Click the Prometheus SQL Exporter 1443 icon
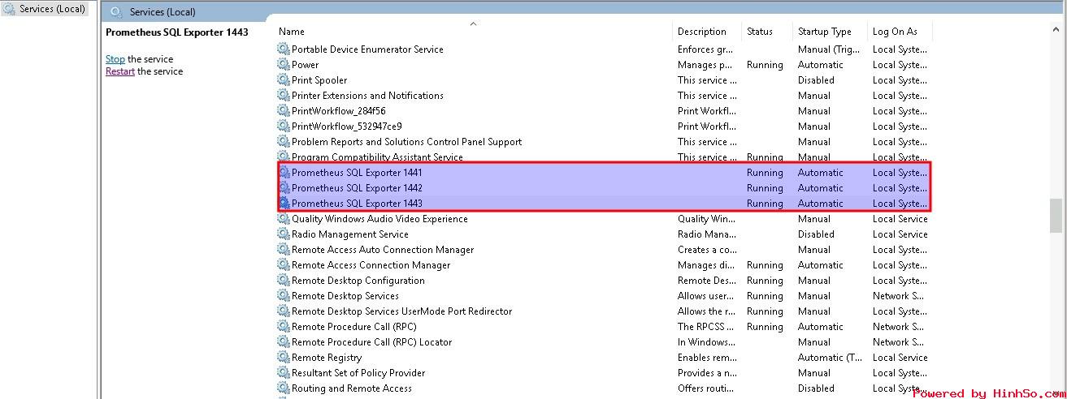Image resolution: width=1067 pixels, height=399 pixels. pyautogui.click(x=284, y=204)
